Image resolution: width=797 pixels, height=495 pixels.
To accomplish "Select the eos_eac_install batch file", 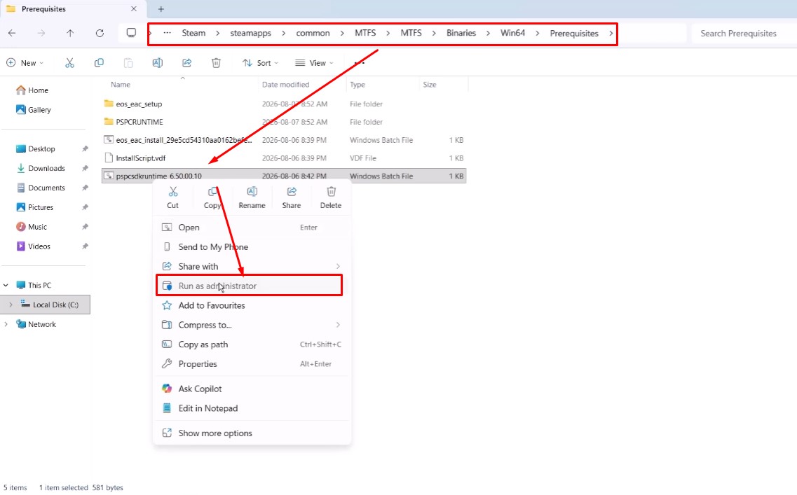I will pos(284,140).
